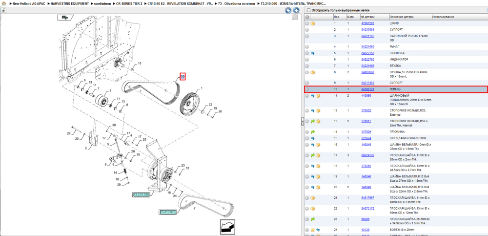The height and width of the screenshot is (236, 488).
Task: Click the next diagram arrow button
Action: (296, 10)
